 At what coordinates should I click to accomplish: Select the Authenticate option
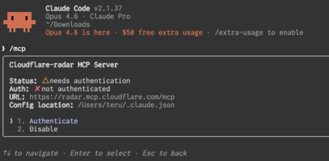[x=53, y=121]
